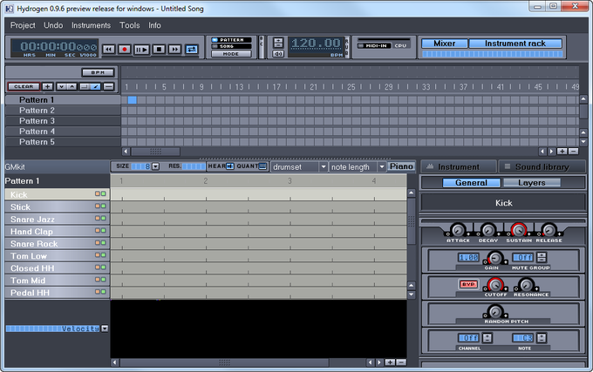The image size is (593, 372).
Task: Select the Stick instrument row
Action: tap(57, 207)
